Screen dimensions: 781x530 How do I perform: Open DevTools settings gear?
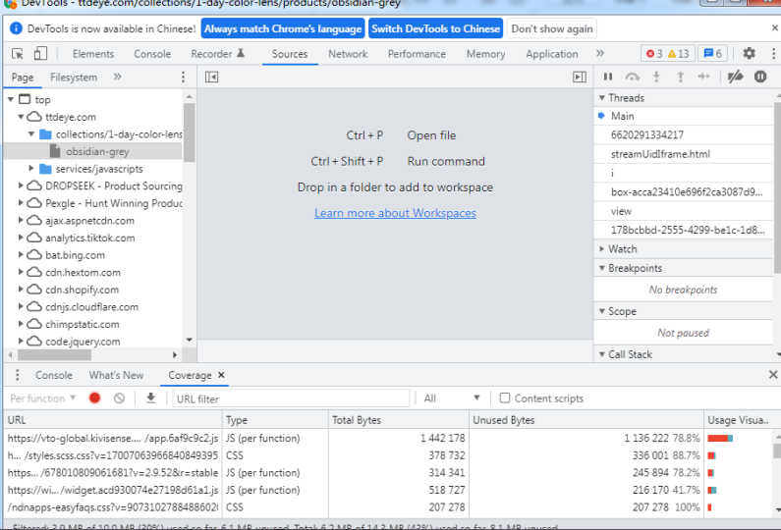coord(749,54)
